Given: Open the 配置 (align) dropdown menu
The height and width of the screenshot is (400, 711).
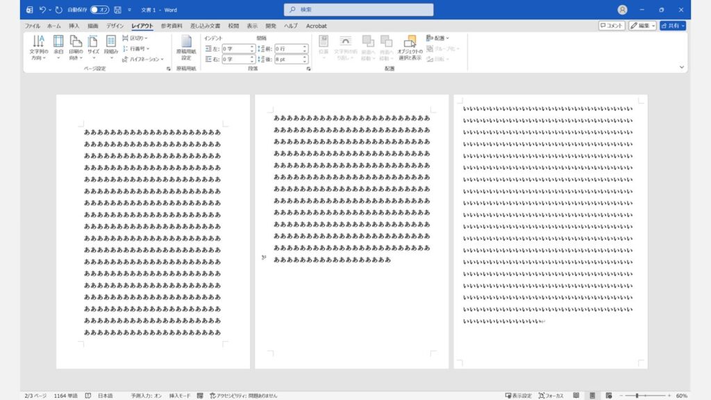Looking at the screenshot, I should point(437,40).
